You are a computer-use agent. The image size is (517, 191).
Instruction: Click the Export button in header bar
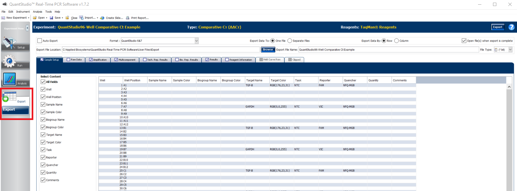pyautogui.click(x=498, y=27)
